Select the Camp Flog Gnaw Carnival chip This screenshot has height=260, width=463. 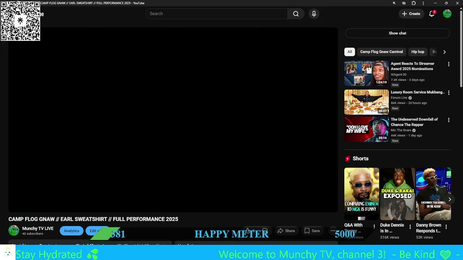pos(381,52)
